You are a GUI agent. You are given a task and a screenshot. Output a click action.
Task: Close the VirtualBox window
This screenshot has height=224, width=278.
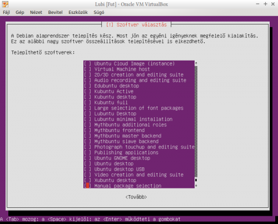(x=273, y=4)
